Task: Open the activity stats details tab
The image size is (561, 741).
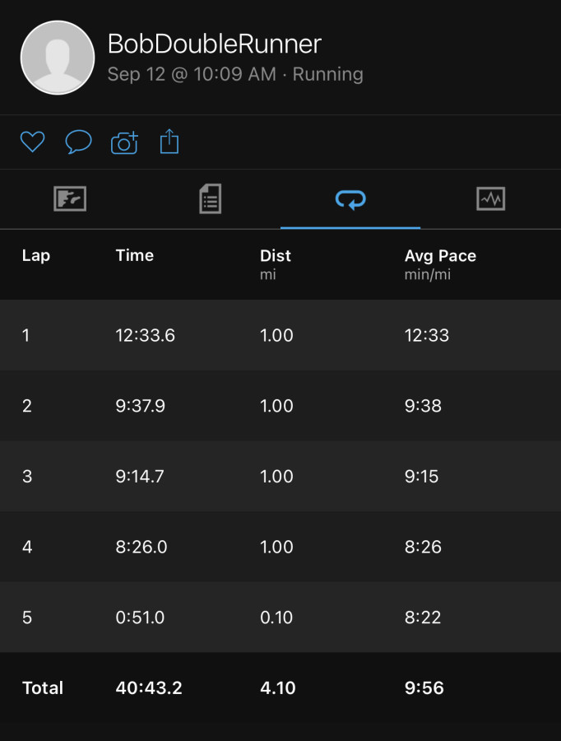Action: tap(210, 199)
